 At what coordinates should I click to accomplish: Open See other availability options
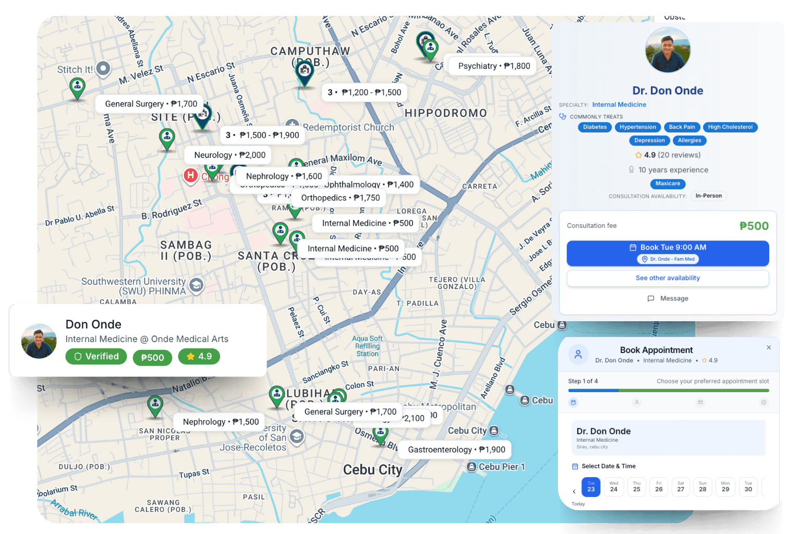(x=667, y=278)
